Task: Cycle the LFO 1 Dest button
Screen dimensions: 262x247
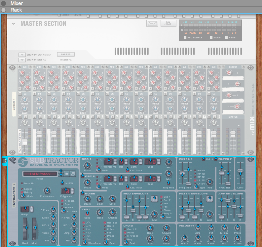Action: (x=106, y=243)
